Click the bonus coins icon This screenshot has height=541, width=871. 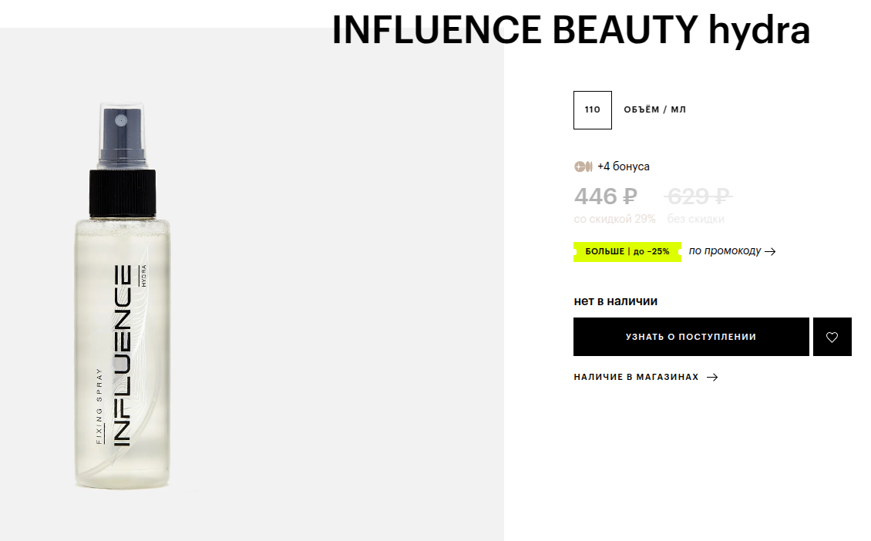point(583,166)
